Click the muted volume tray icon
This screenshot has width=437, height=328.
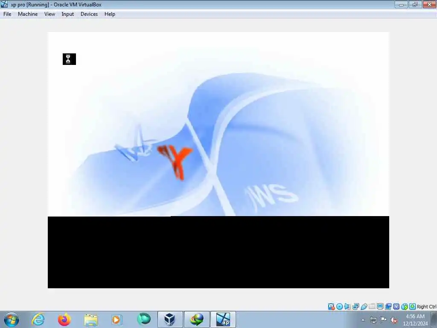pos(394,320)
